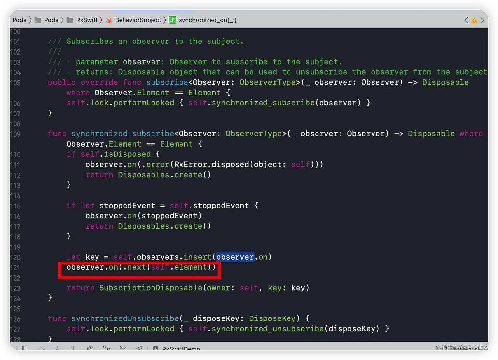Open the Debug View Hierarchy icon
498x360 pixels.
(x=90, y=348)
